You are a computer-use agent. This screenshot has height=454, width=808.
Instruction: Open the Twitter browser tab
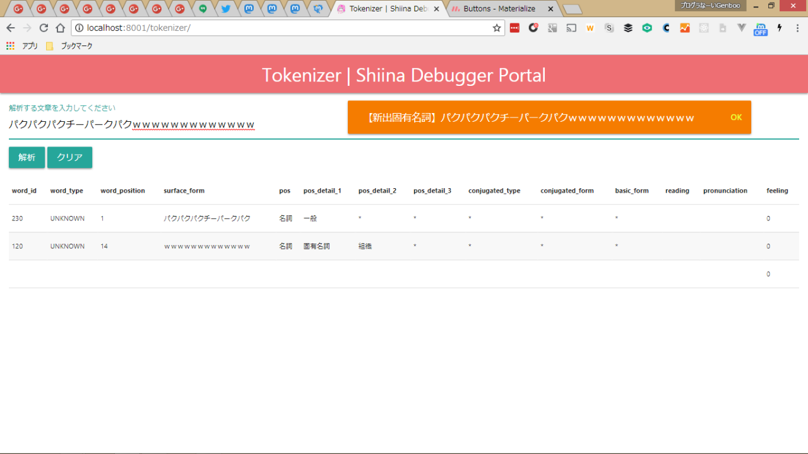225,9
